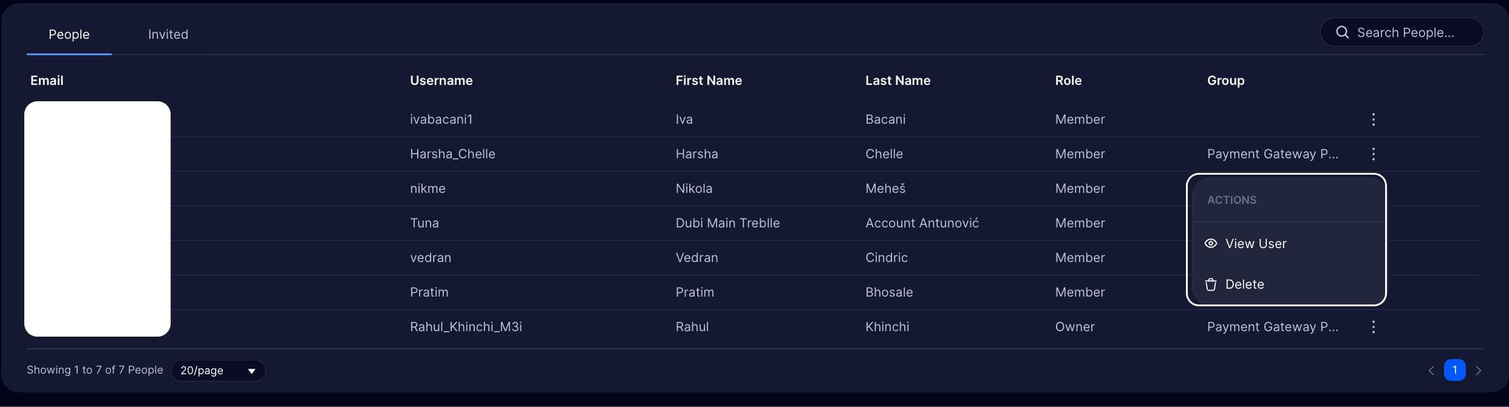The height and width of the screenshot is (407, 1509).
Task: Click the magnifier icon in the search bar
Action: click(x=1342, y=32)
